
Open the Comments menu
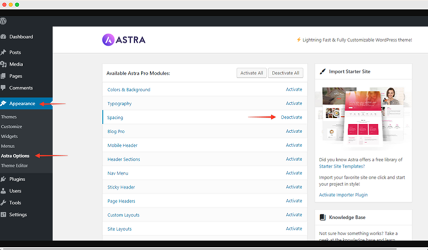[21, 88]
